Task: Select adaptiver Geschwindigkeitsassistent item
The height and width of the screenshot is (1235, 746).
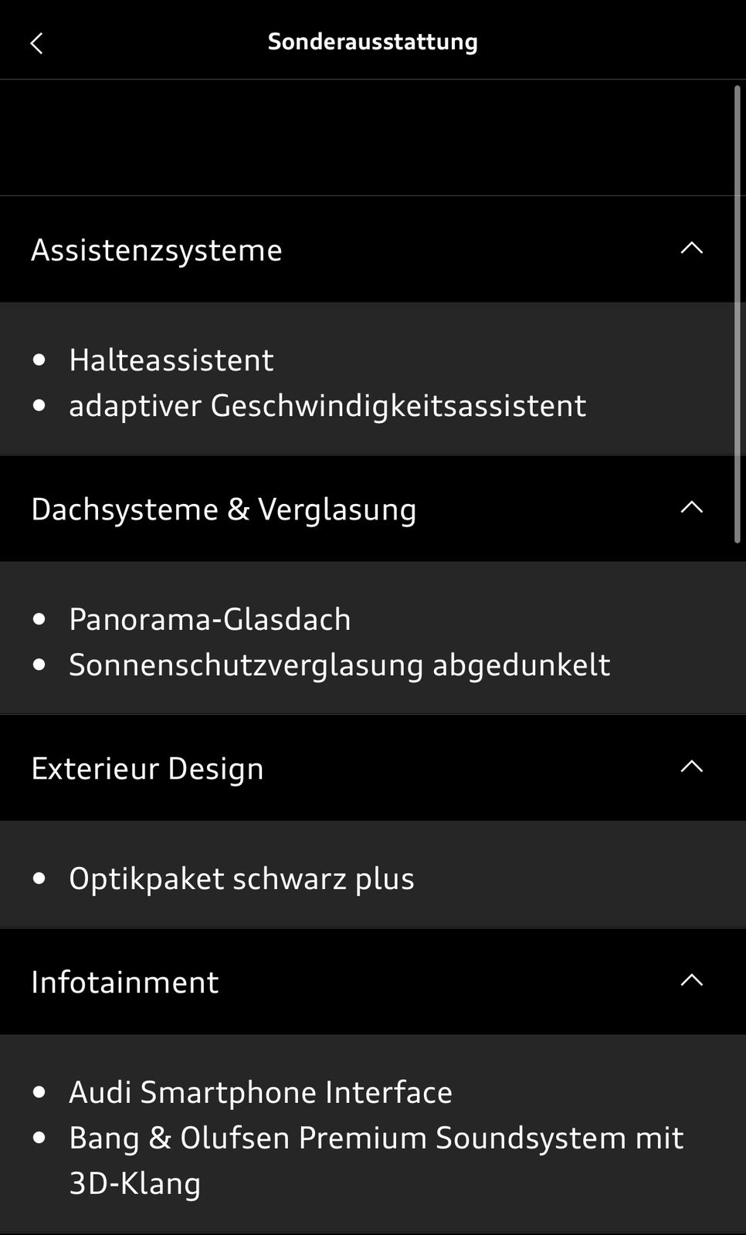Action: 327,405
